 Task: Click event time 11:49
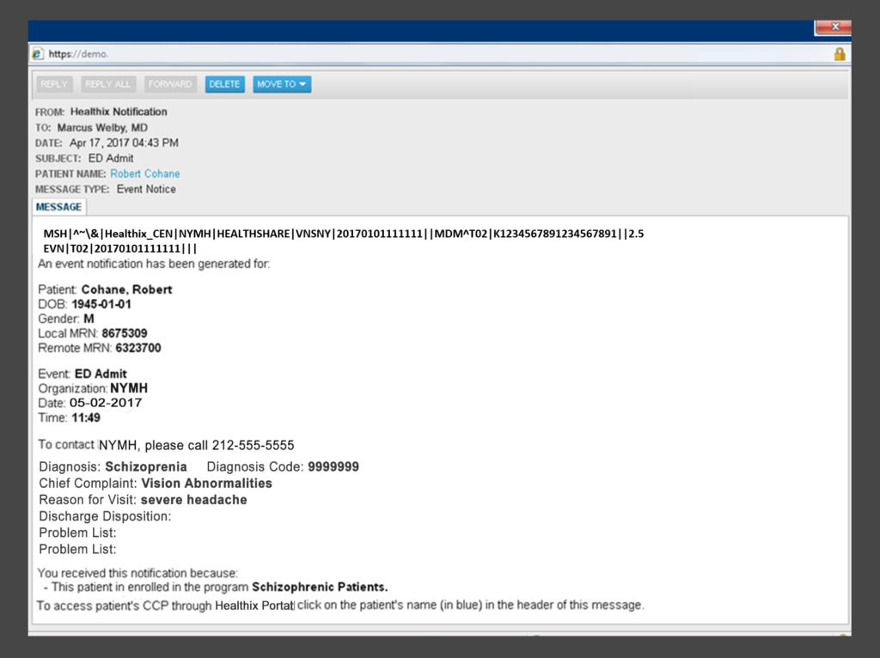click(86, 417)
